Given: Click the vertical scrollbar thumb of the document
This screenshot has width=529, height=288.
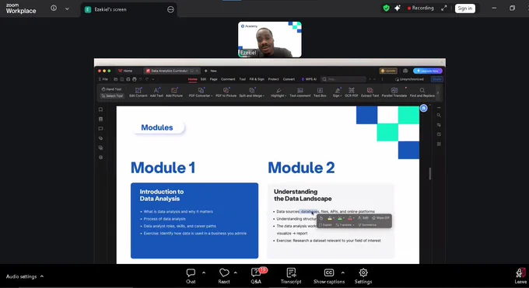Looking at the screenshot, I should pos(429,174).
